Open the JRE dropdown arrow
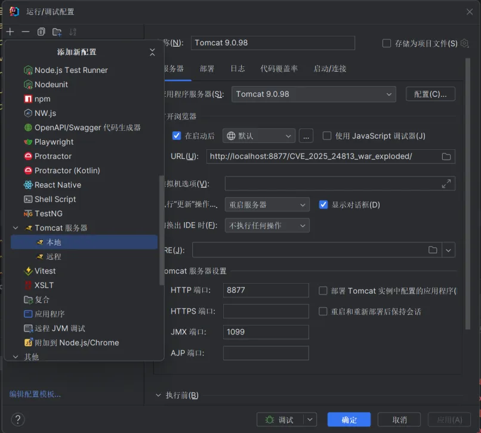Image resolution: width=481 pixels, height=433 pixels. pyautogui.click(x=448, y=250)
